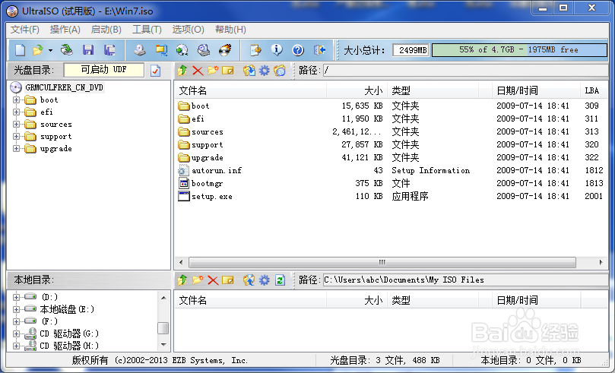This screenshot has height=373, width=615.
Task: Open the 文件(F) menu
Action: 25,30
